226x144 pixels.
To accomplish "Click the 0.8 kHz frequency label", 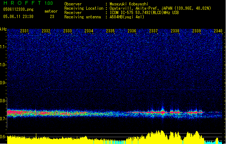I will pyautogui.click(x=3, y=101).
